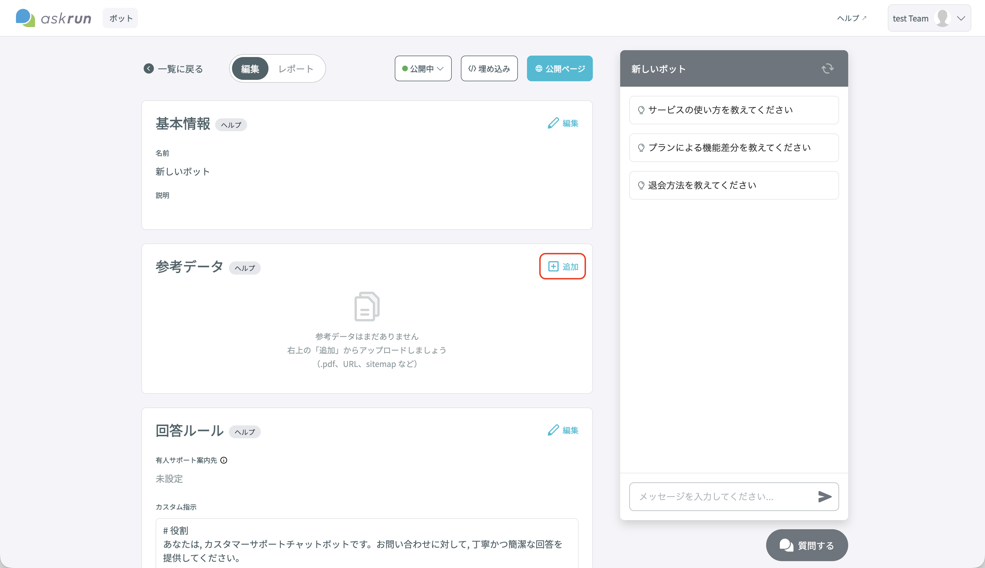Click the 質問する chat button
This screenshot has height=568, width=985.
806,545
